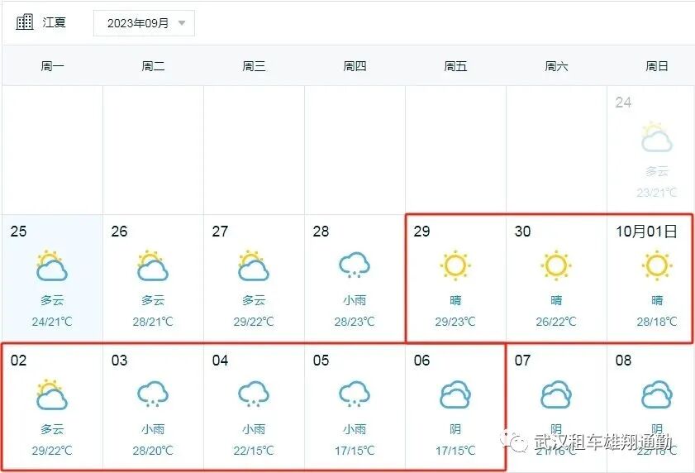
Task: Click the city building icon beside 江夏
Action: [25, 21]
